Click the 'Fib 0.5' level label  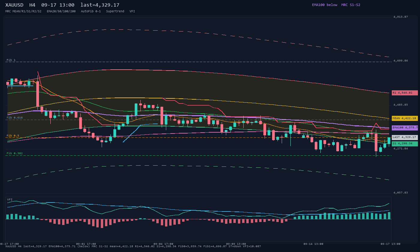[13, 136]
